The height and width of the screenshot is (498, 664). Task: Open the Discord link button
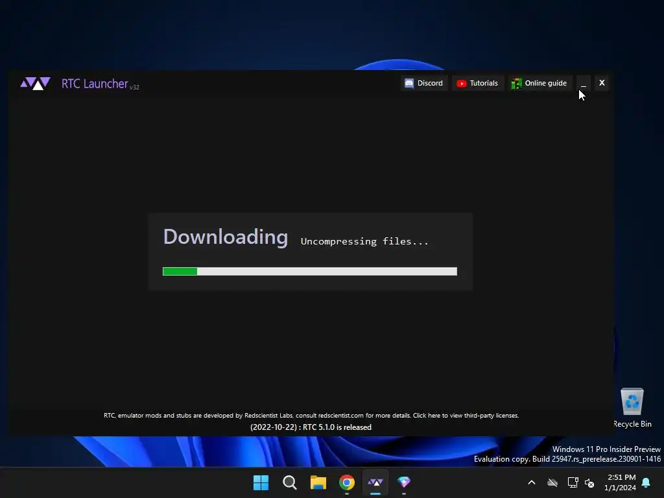(424, 83)
